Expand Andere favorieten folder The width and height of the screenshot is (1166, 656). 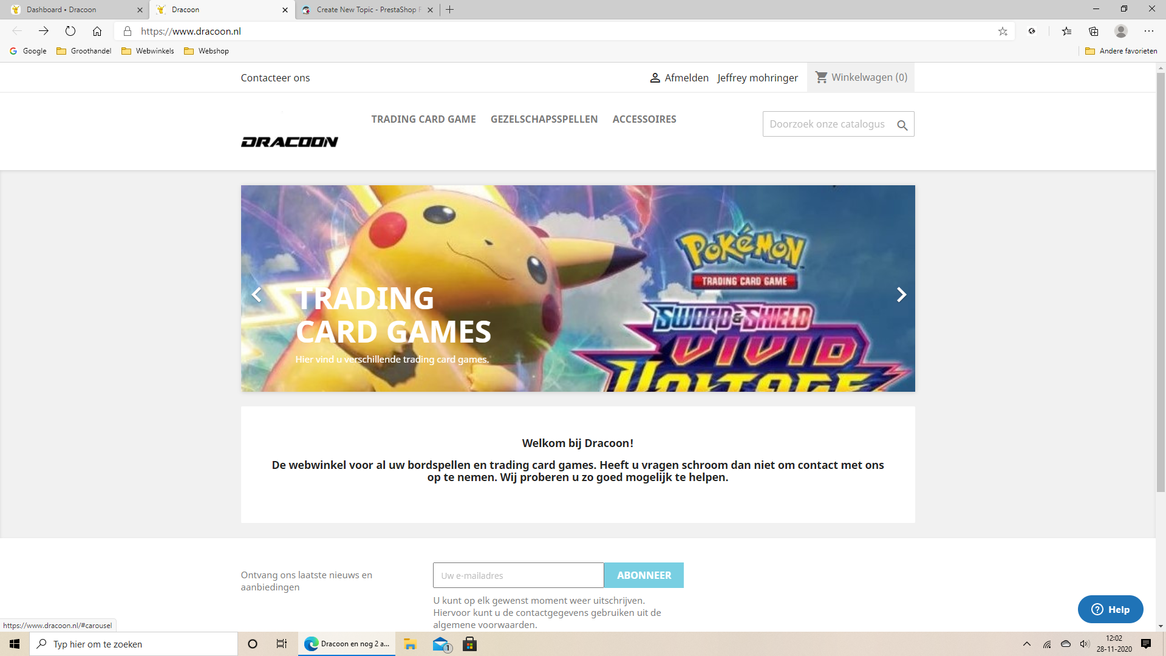point(1121,51)
